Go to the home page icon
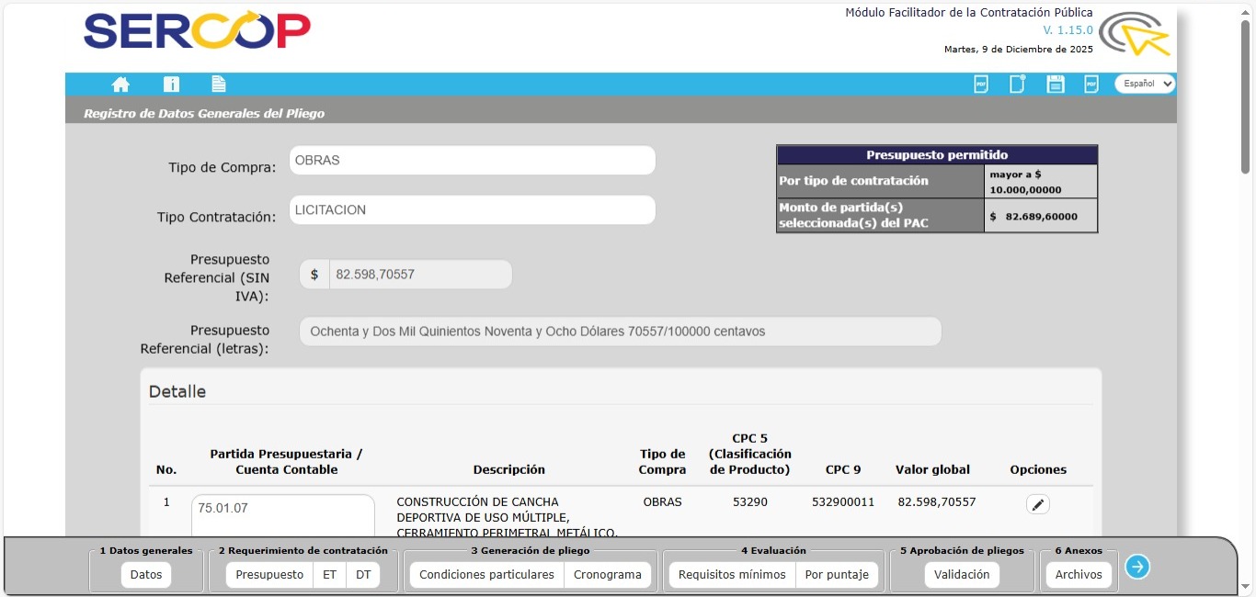 point(120,84)
